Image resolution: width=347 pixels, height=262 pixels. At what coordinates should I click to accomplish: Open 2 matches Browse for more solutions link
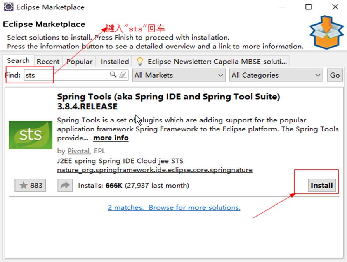[x=174, y=207]
